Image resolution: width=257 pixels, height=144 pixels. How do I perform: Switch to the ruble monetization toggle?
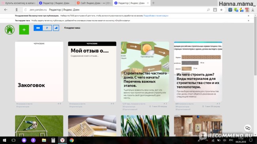coord(47,28)
